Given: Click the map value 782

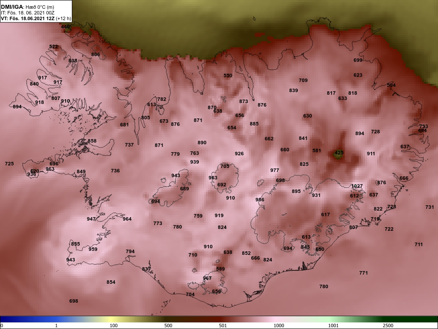Looking at the screenshot, I should click(162, 99).
